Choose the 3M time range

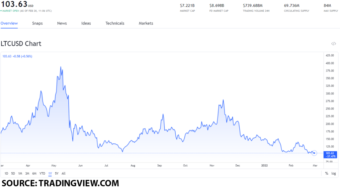(27, 173)
